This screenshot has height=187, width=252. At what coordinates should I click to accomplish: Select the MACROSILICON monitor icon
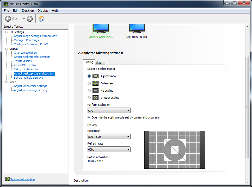(x=137, y=28)
